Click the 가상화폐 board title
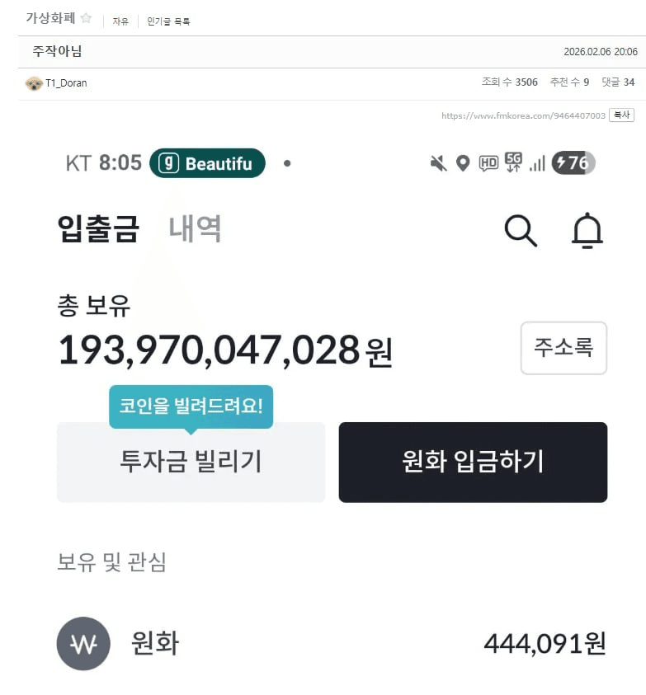The height and width of the screenshot is (695, 646). click(x=50, y=18)
